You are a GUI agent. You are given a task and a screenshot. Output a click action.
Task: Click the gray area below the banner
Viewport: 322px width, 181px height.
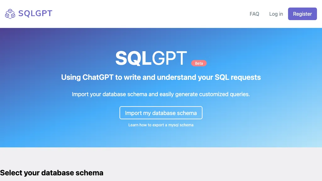pyautogui.click(x=189, y=160)
